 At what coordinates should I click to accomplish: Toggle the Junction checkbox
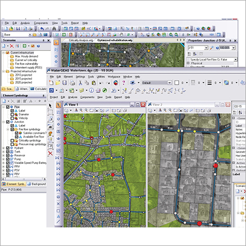coord(8,122)
